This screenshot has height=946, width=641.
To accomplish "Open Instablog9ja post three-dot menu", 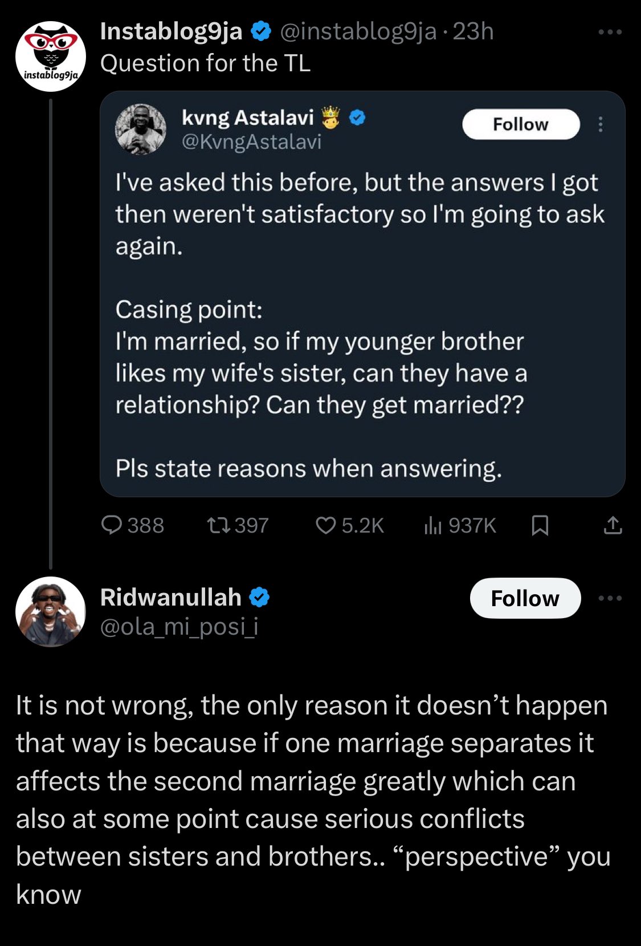I will (x=610, y=32).
